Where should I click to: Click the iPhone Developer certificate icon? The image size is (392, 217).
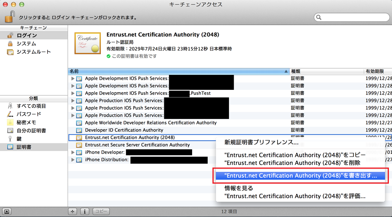(79, 152)
